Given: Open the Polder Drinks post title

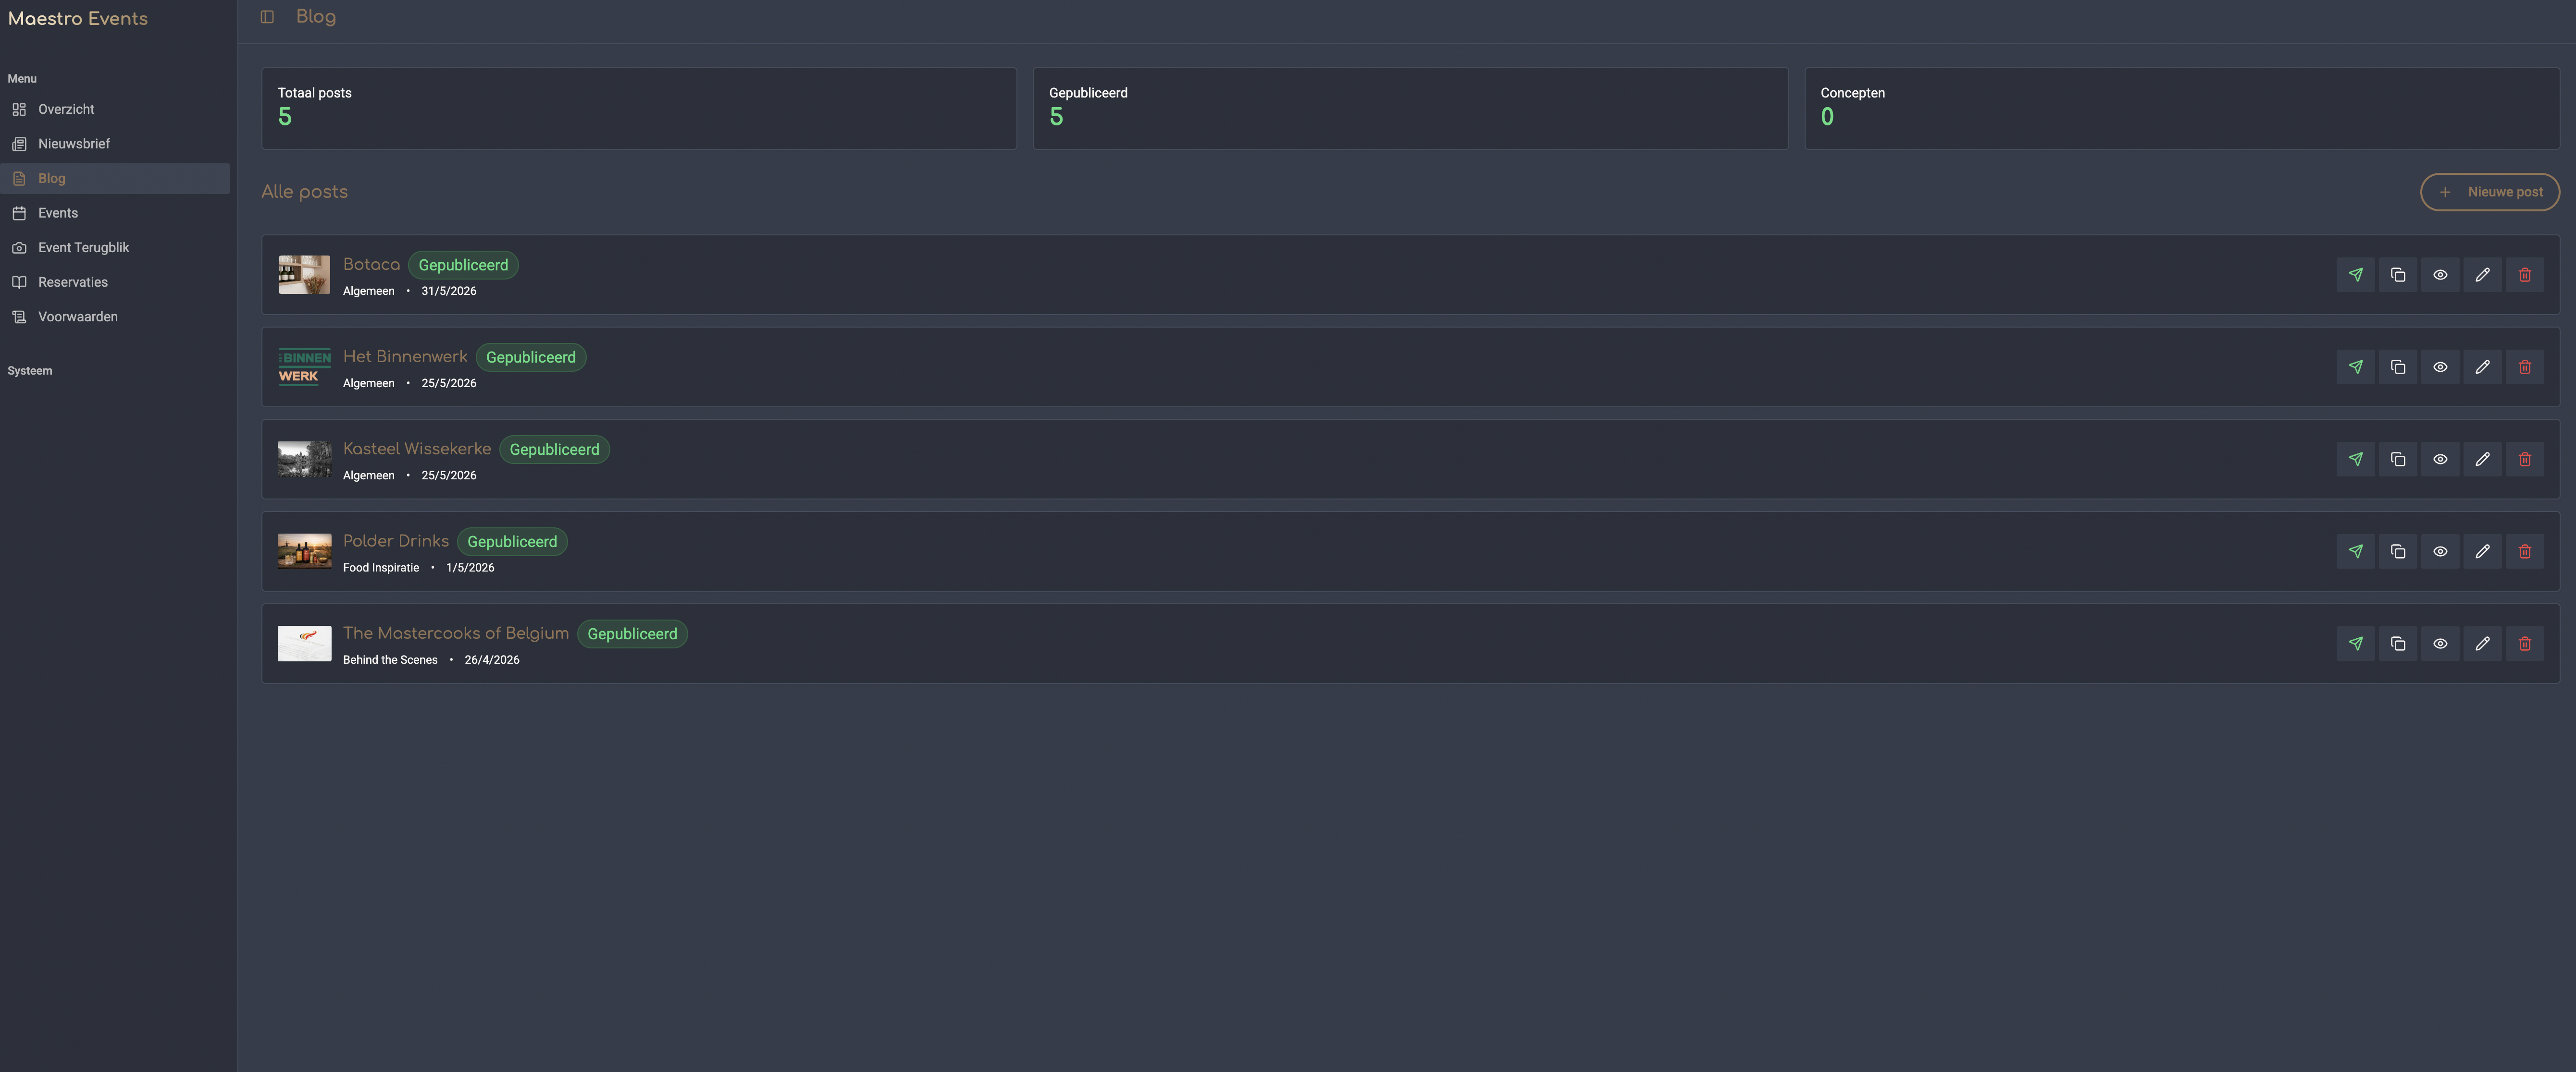Looking at the screenshot, I should point(396,540).
